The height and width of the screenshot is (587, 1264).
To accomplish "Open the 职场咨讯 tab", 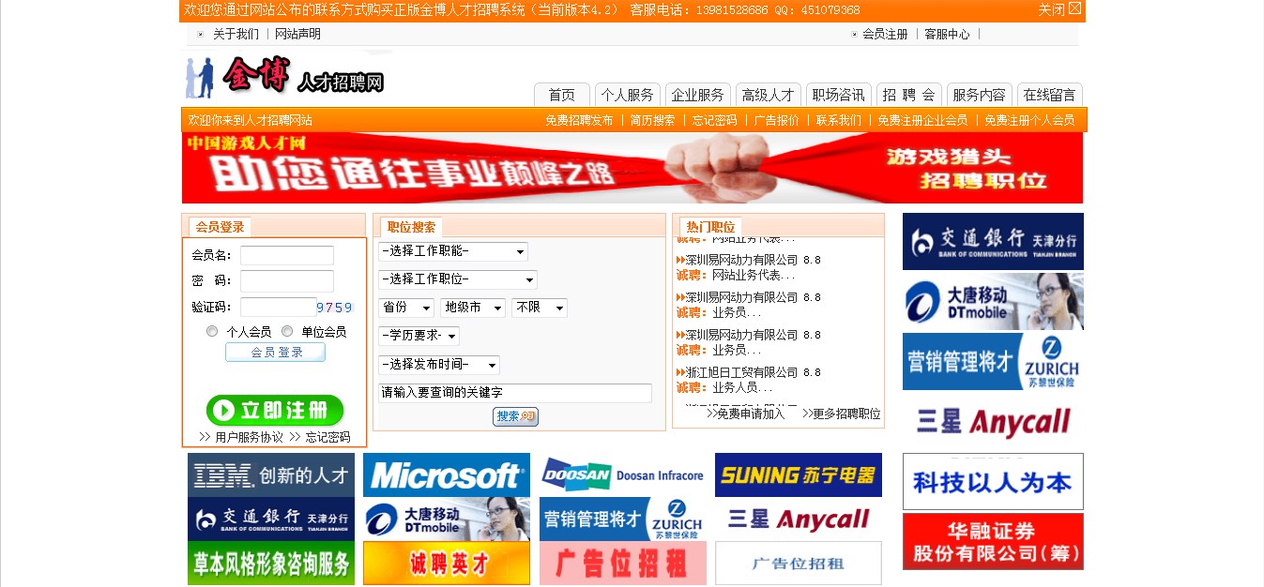I will pos(839,95).
